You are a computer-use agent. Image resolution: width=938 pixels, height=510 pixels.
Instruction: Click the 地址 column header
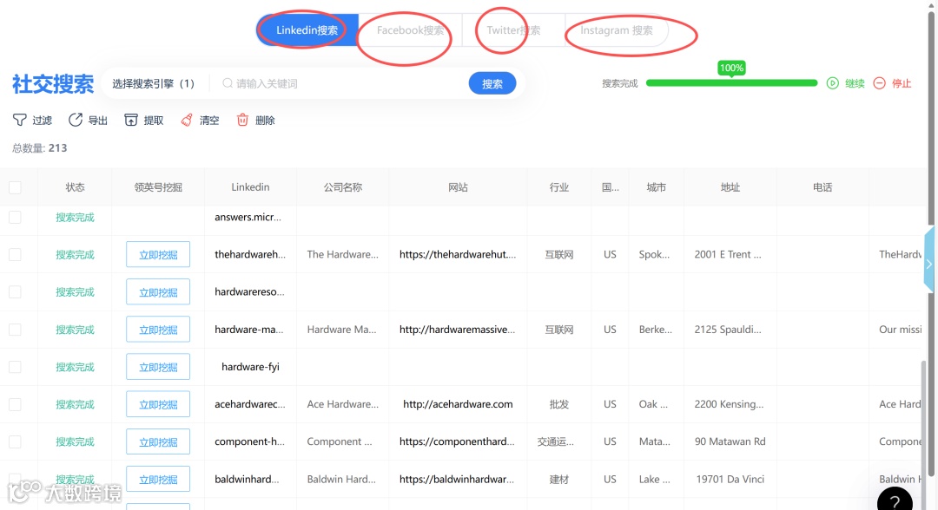point(730,187)
